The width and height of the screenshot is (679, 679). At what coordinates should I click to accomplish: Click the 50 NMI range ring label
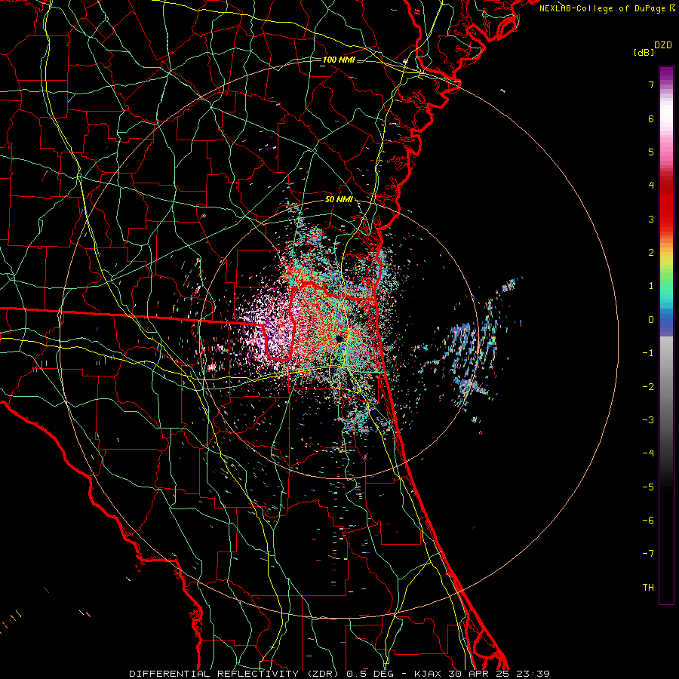tap(339, 200)
